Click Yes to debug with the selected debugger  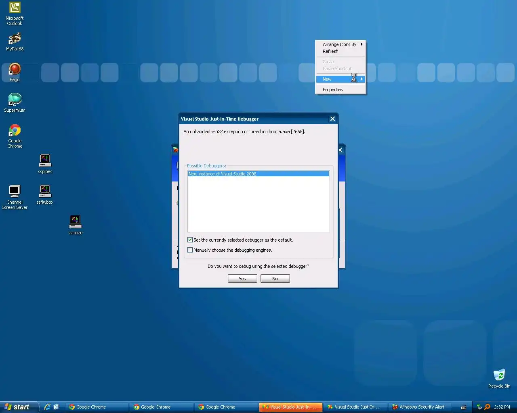(x=242, y=279)
